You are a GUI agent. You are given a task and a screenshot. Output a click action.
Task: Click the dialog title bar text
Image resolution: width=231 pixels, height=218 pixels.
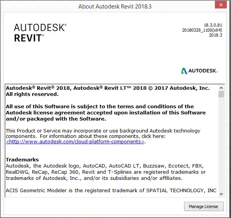(x=115, y=6)
